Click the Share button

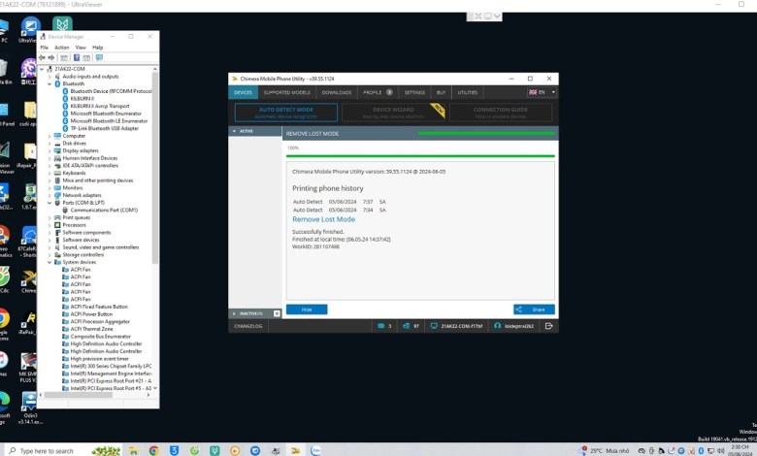coord(534,309)
